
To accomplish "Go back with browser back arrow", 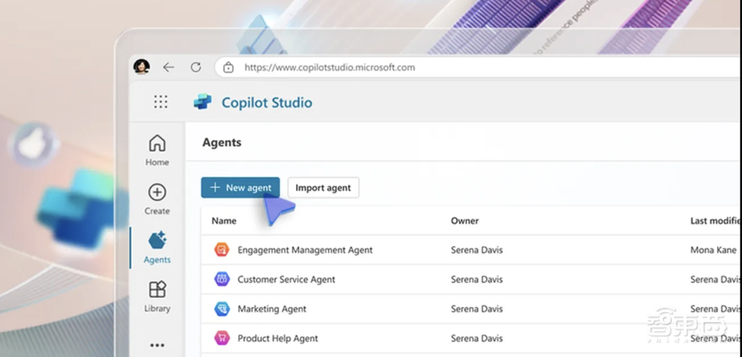I will pos(168,67).
